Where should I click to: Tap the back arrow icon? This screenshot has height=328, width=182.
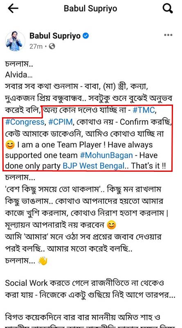click(x=13, y=9)
